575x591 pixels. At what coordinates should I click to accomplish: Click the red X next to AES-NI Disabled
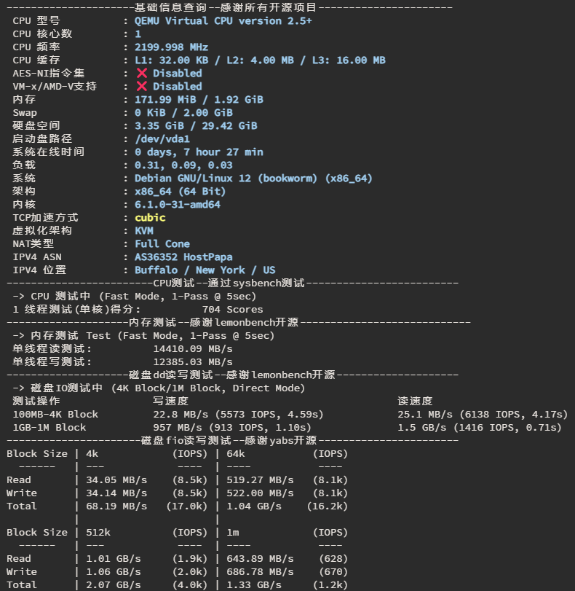(142, 73)
